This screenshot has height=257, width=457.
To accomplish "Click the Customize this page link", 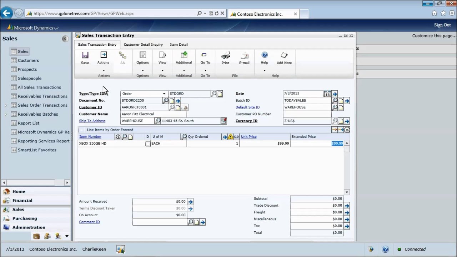I will coord(434,36).
